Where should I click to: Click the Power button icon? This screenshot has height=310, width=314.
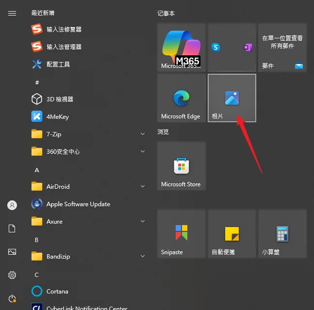(12, 298)
